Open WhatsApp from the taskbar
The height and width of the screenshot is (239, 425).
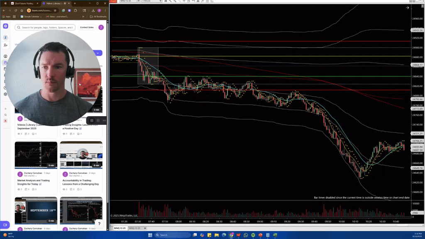click(246, 235)
